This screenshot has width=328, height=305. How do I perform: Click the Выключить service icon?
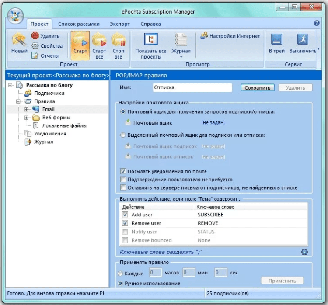point(303,43)
